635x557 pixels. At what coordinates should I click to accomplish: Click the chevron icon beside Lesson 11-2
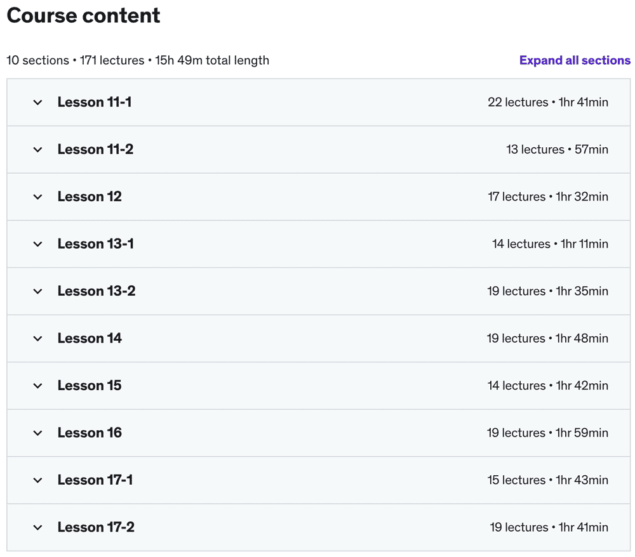point(38,150)
